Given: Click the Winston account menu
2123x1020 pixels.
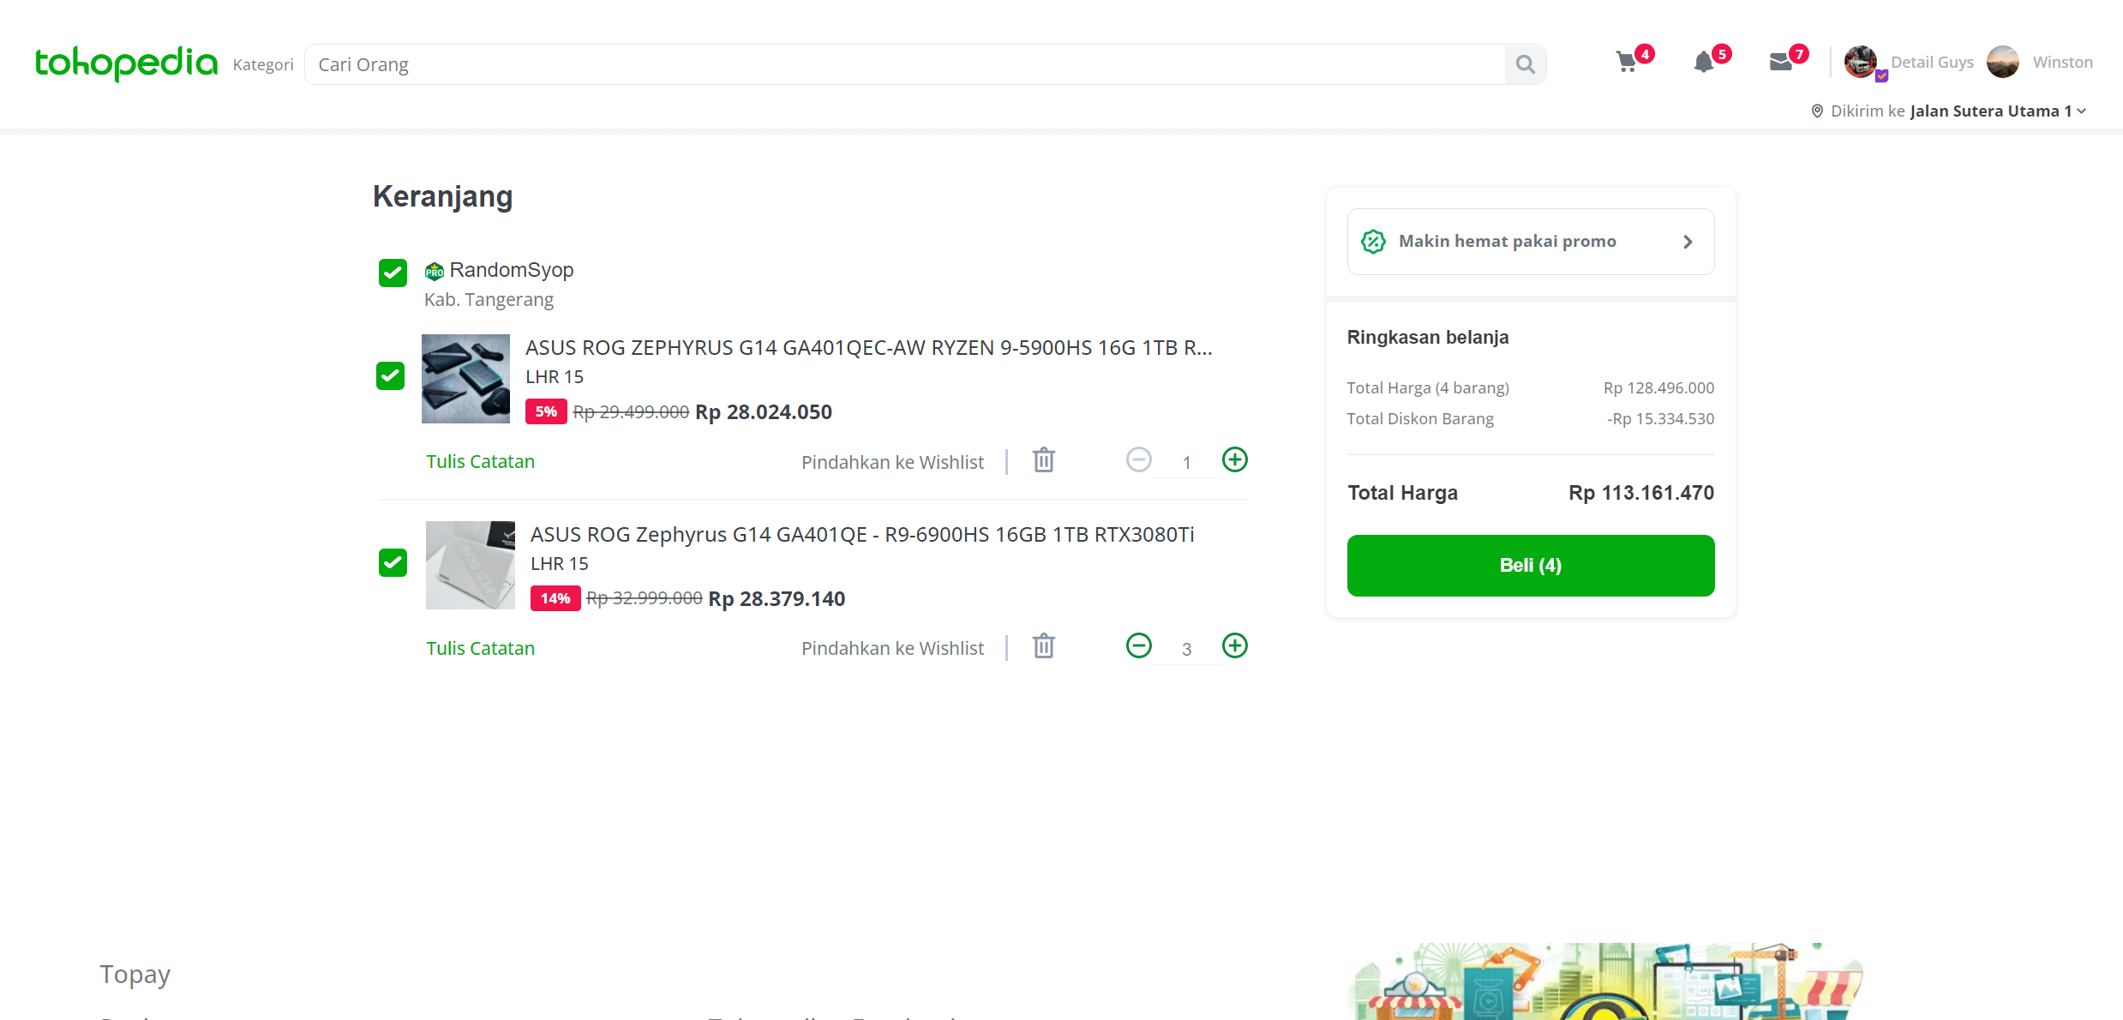Looking at the screenshot, I should [2040, 62].
